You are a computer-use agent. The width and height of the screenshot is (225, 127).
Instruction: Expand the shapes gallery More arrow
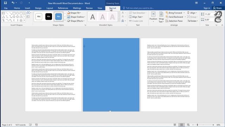[x=24, y=20]
